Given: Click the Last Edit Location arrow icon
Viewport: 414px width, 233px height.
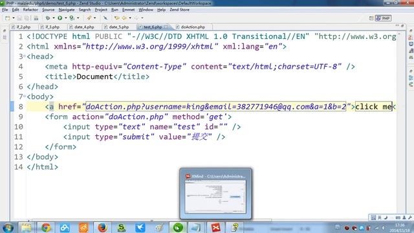Looking at the screenshot, I should 116,18.
